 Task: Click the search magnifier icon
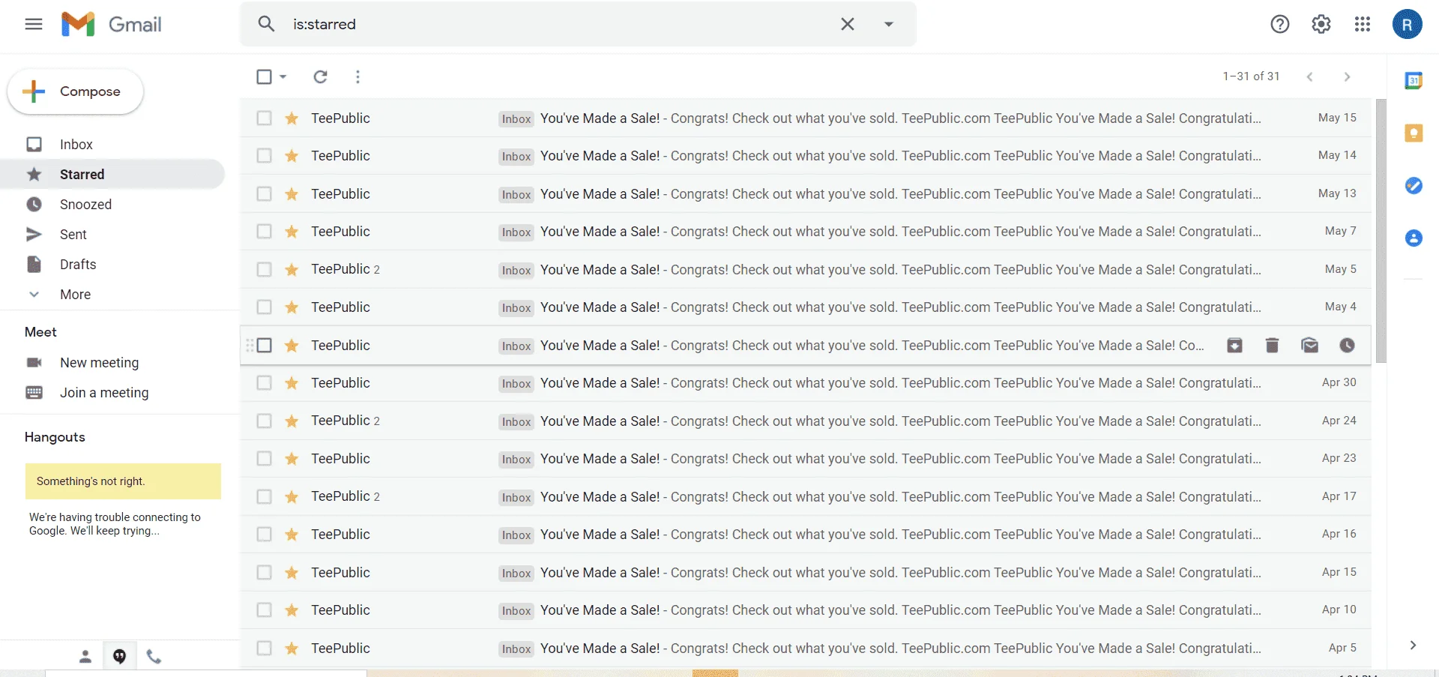tap(266, 24)
